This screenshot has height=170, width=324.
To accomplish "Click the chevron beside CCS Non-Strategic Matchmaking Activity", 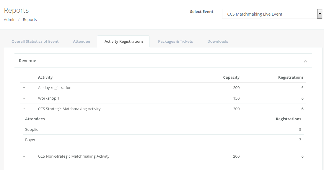I will (24, 156).
